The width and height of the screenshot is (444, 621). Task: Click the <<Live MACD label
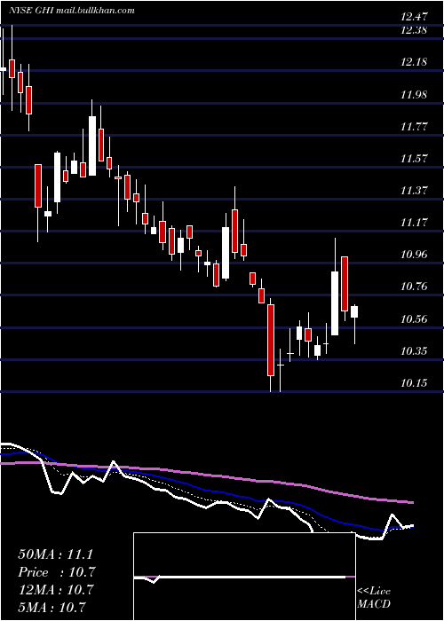point(374,598)
